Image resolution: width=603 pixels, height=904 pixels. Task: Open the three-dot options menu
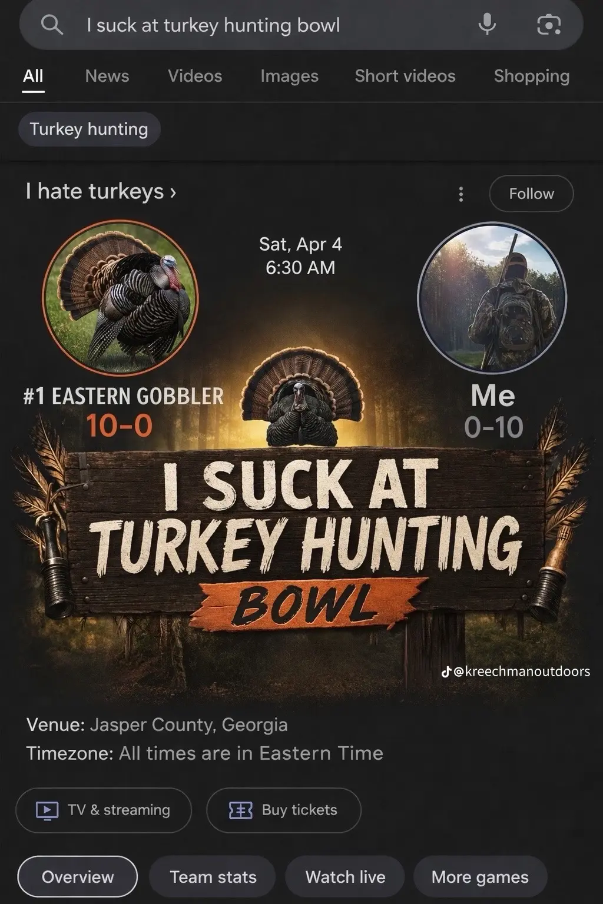[x=461, y=194]
